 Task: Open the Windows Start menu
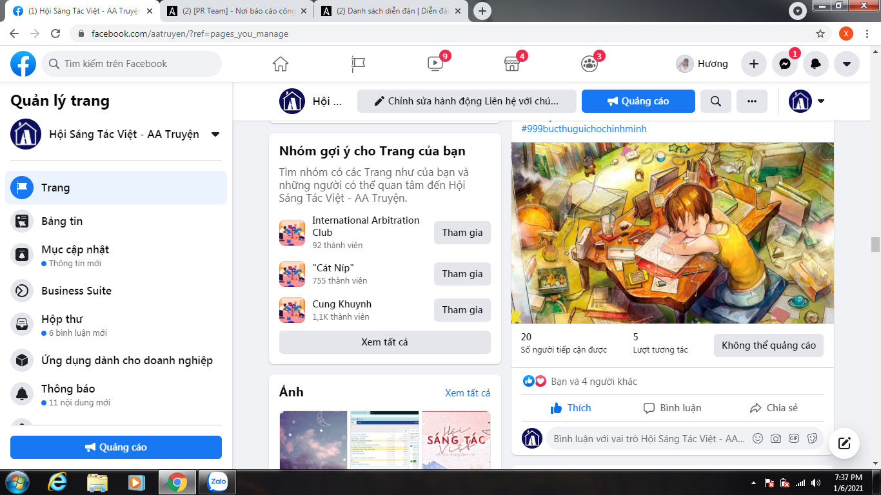click(17, 481)
